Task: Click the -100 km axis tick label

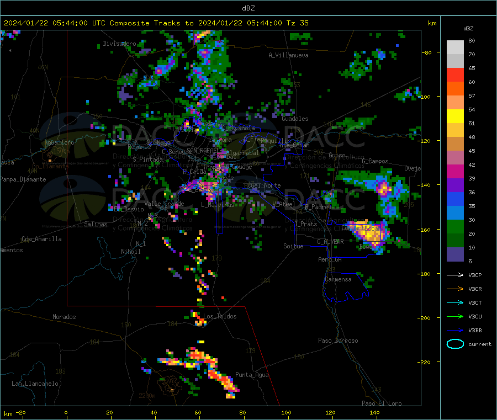Action: tap(425, 97)
